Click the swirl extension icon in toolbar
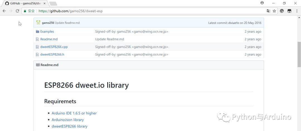 (282, 11)
